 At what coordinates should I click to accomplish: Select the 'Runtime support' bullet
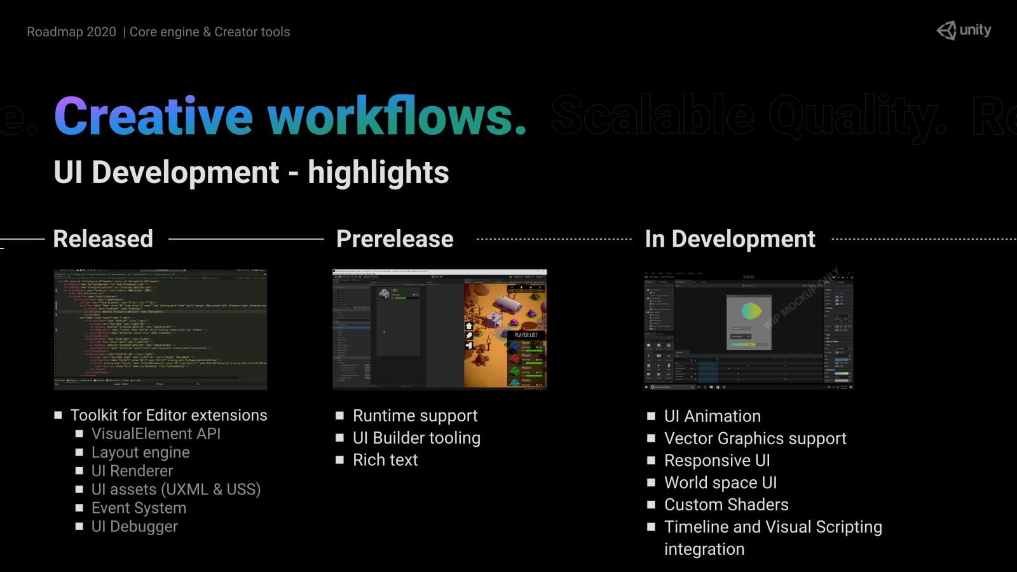(x=415, y=416)
